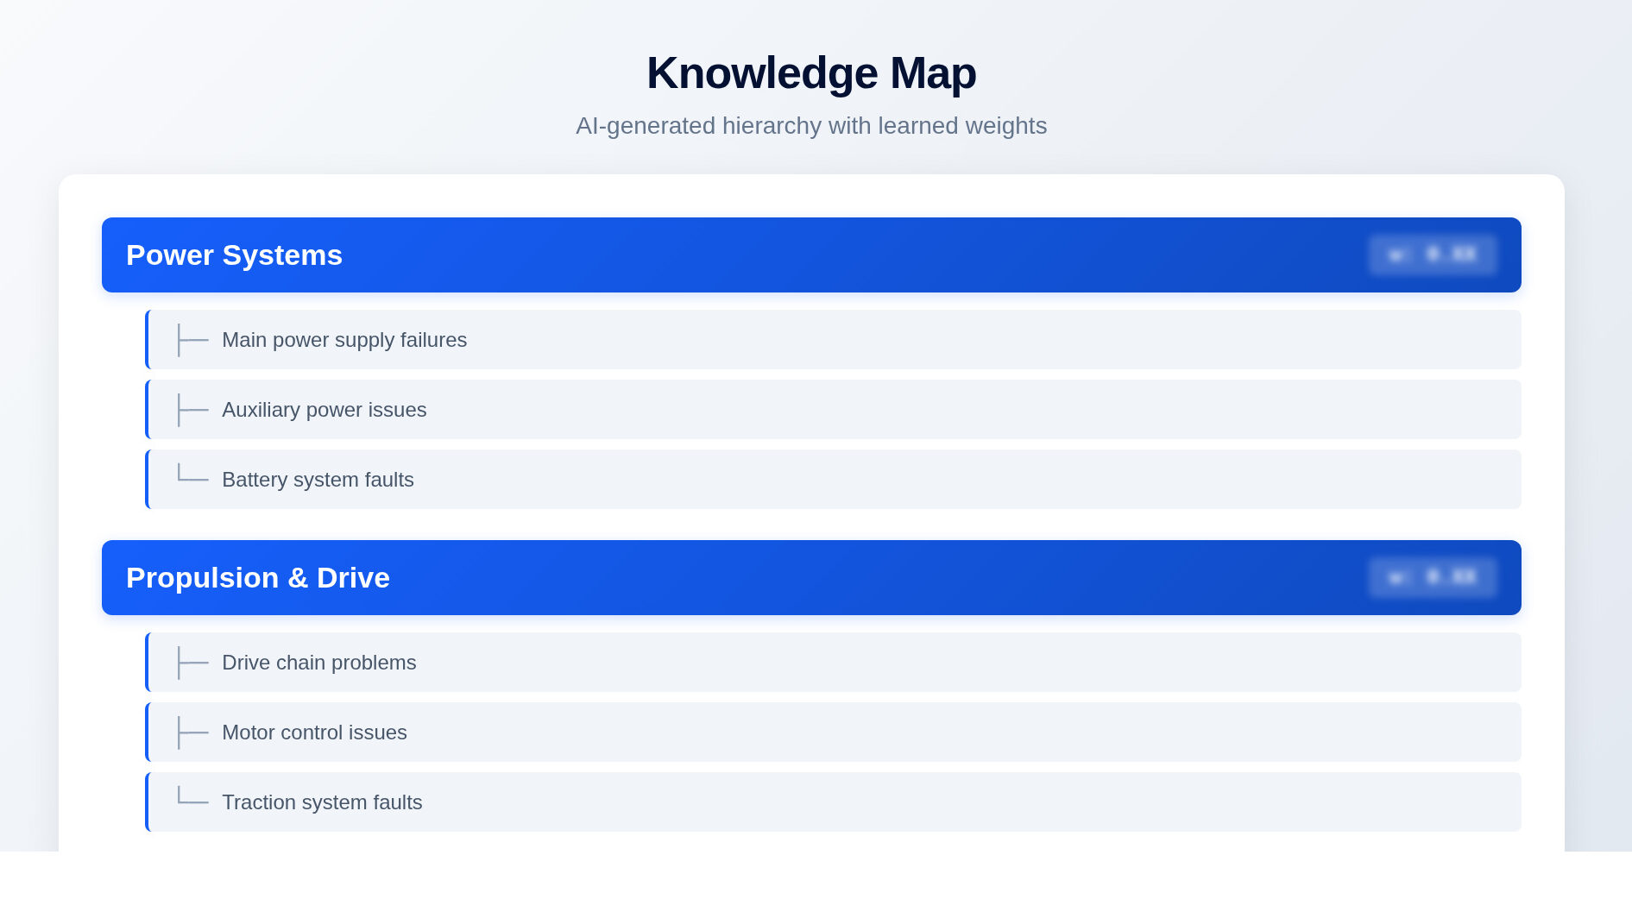1632x918 pixels.
Task: Select the Motor control issues label
Action: [314, 733]
